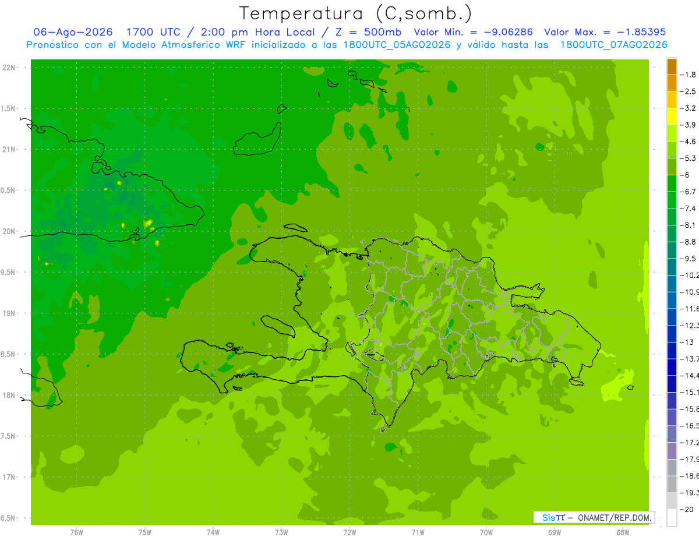This screenshot has height=540, width=699.
Task: Click the '-6' legend value
Action: click(x=686, y=175)
